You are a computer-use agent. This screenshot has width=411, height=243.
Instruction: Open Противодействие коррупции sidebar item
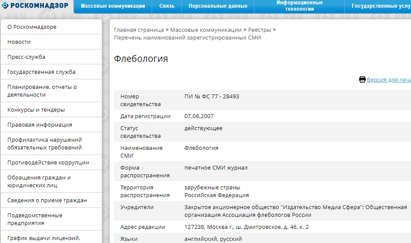point(52,162)
